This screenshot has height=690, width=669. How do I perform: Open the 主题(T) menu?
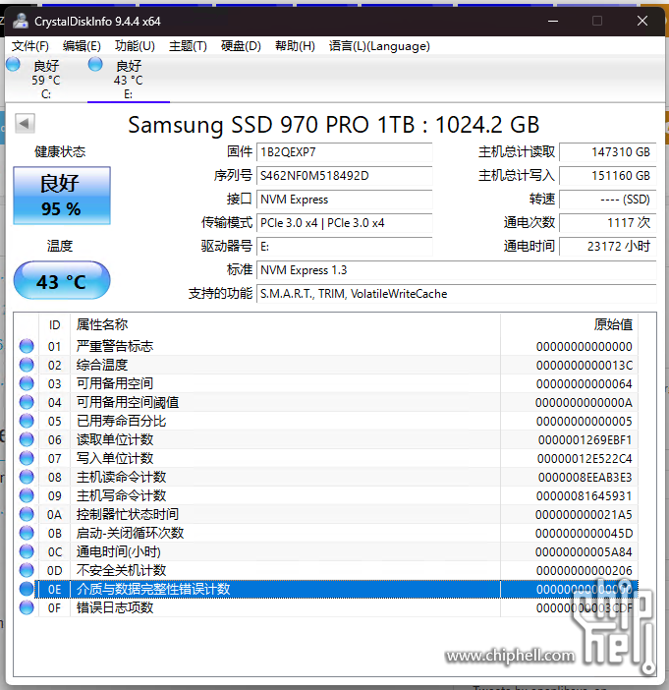coord(188,46)
